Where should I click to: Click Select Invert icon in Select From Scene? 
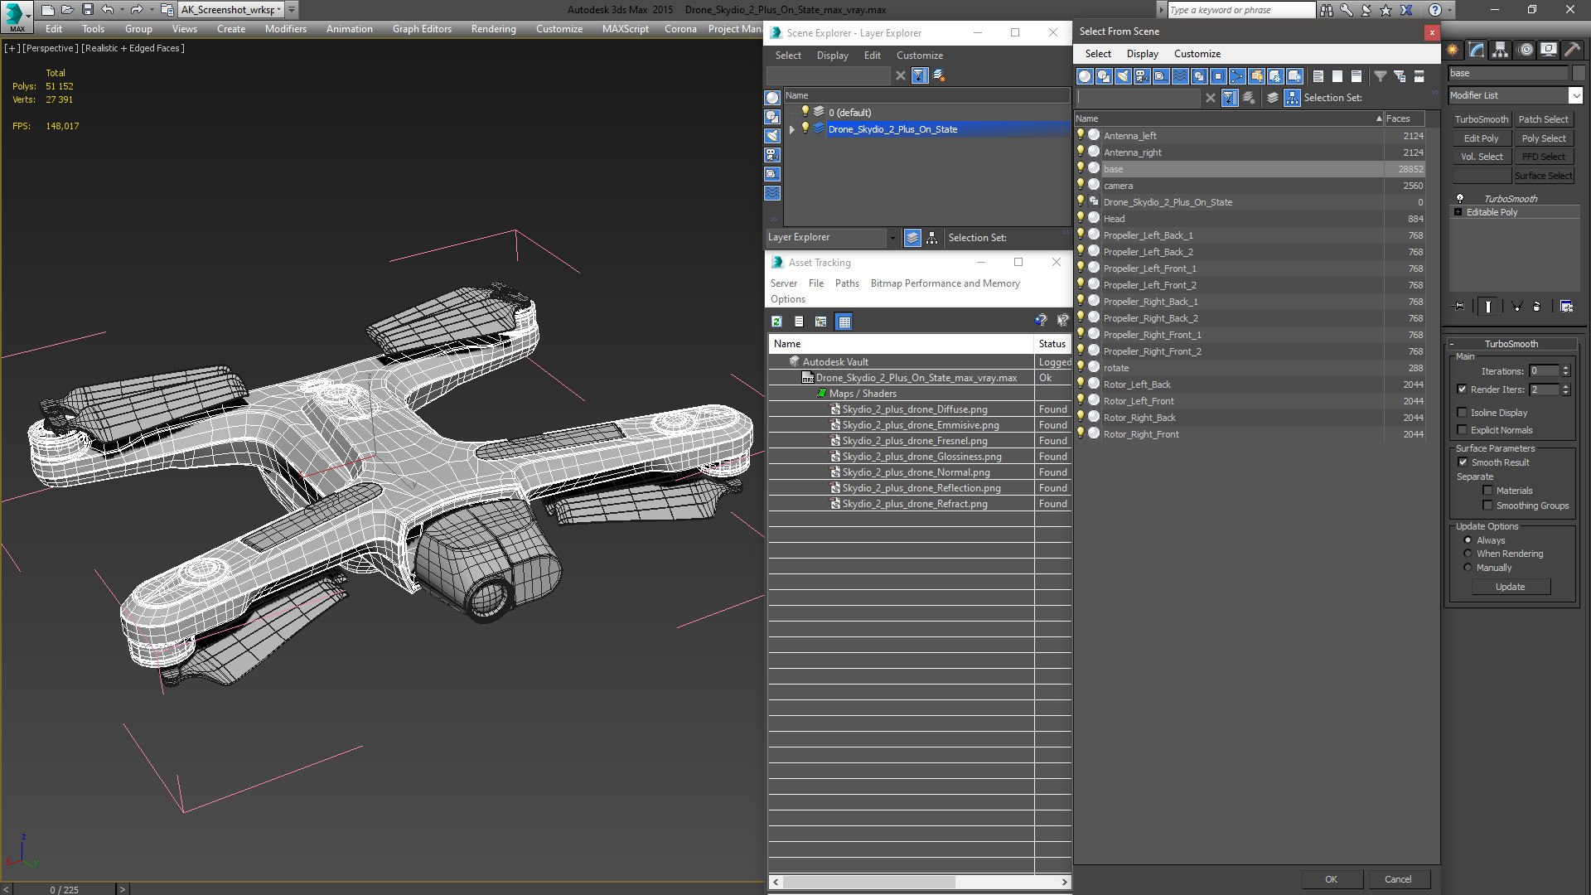click(x=1356, y=76)
